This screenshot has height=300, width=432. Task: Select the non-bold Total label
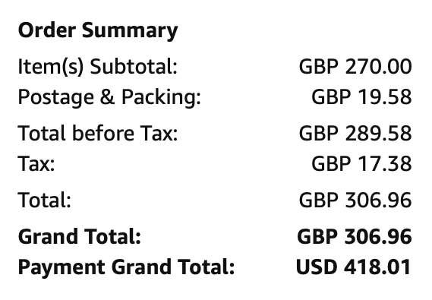(45, 200)
